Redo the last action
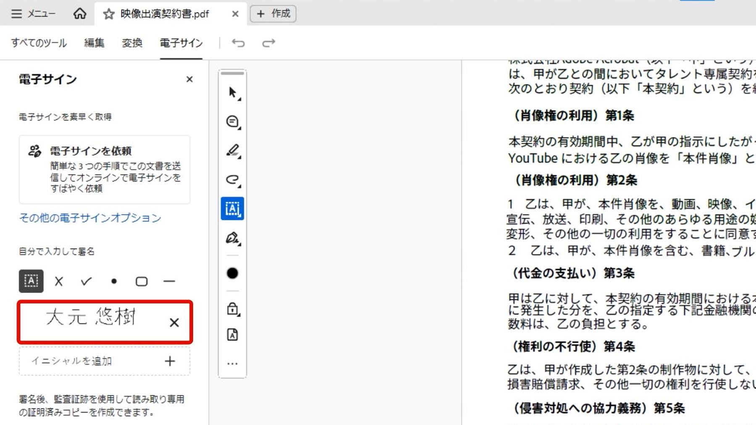Viewport: 756px width, 425px height. 269,43
